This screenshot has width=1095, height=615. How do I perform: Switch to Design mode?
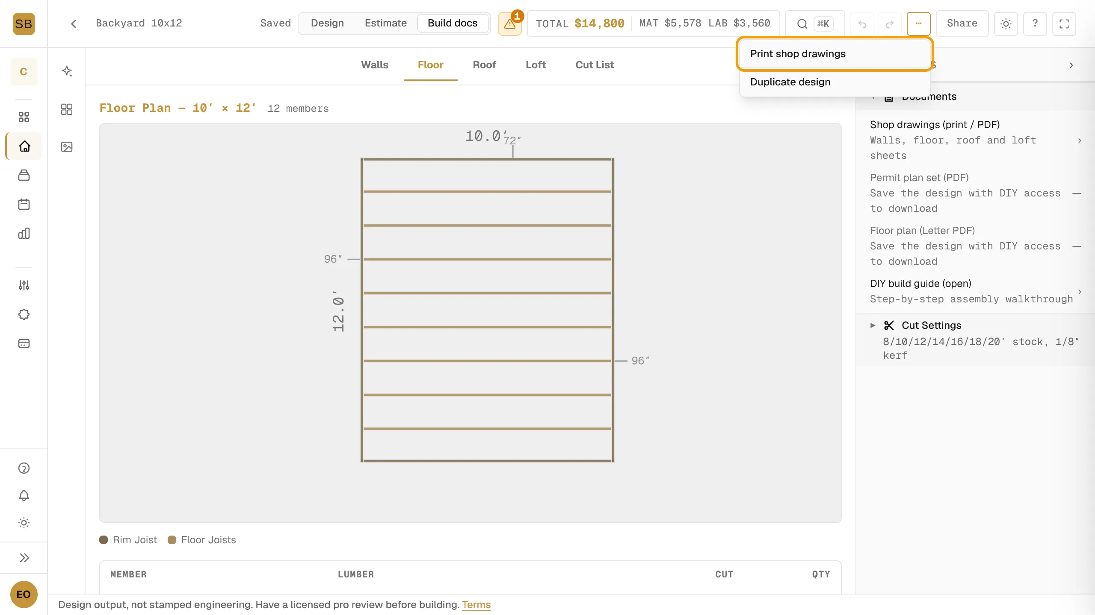pos(327,23)
